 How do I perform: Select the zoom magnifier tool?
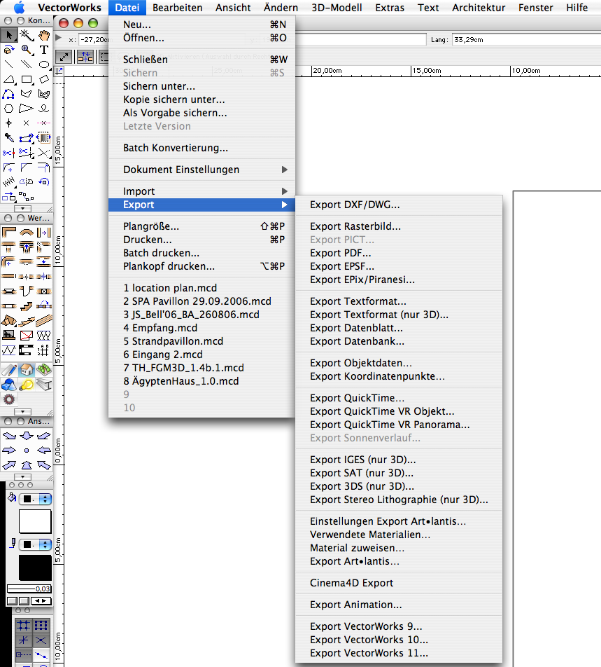(27, 50)
